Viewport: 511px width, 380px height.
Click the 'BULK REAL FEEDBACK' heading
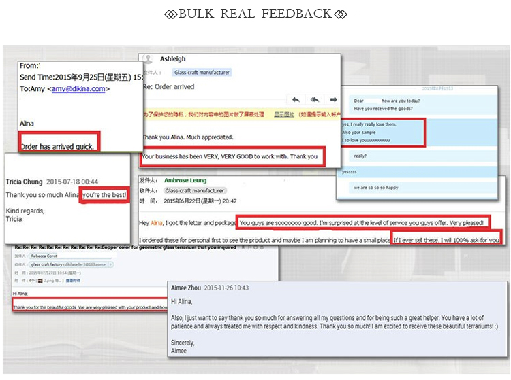pyautogui.click(x=255, y=14)
